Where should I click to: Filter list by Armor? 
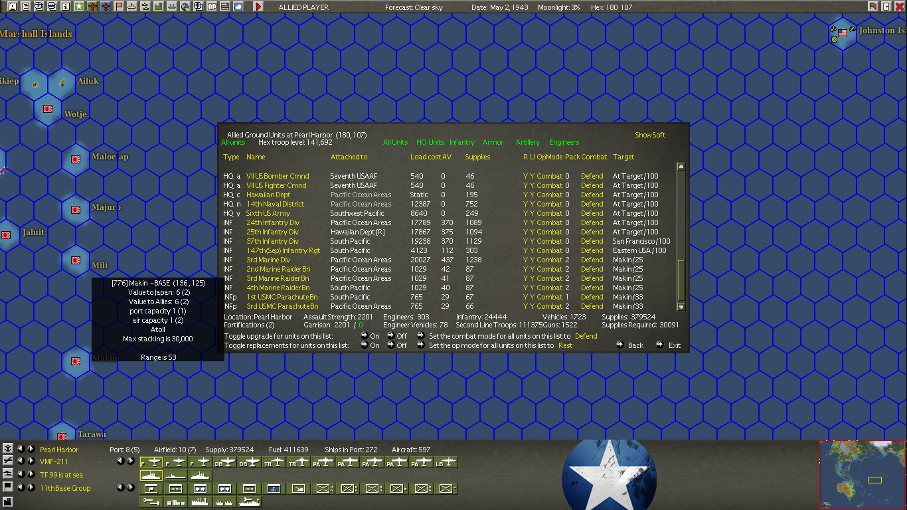tap(493, 142)
